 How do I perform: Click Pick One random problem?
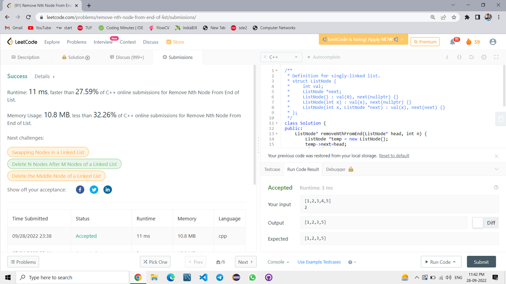click(x=155, y=262)
